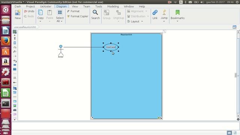Click the Group icon
This screenshot has height=135, width=240.
pos(106,12)
